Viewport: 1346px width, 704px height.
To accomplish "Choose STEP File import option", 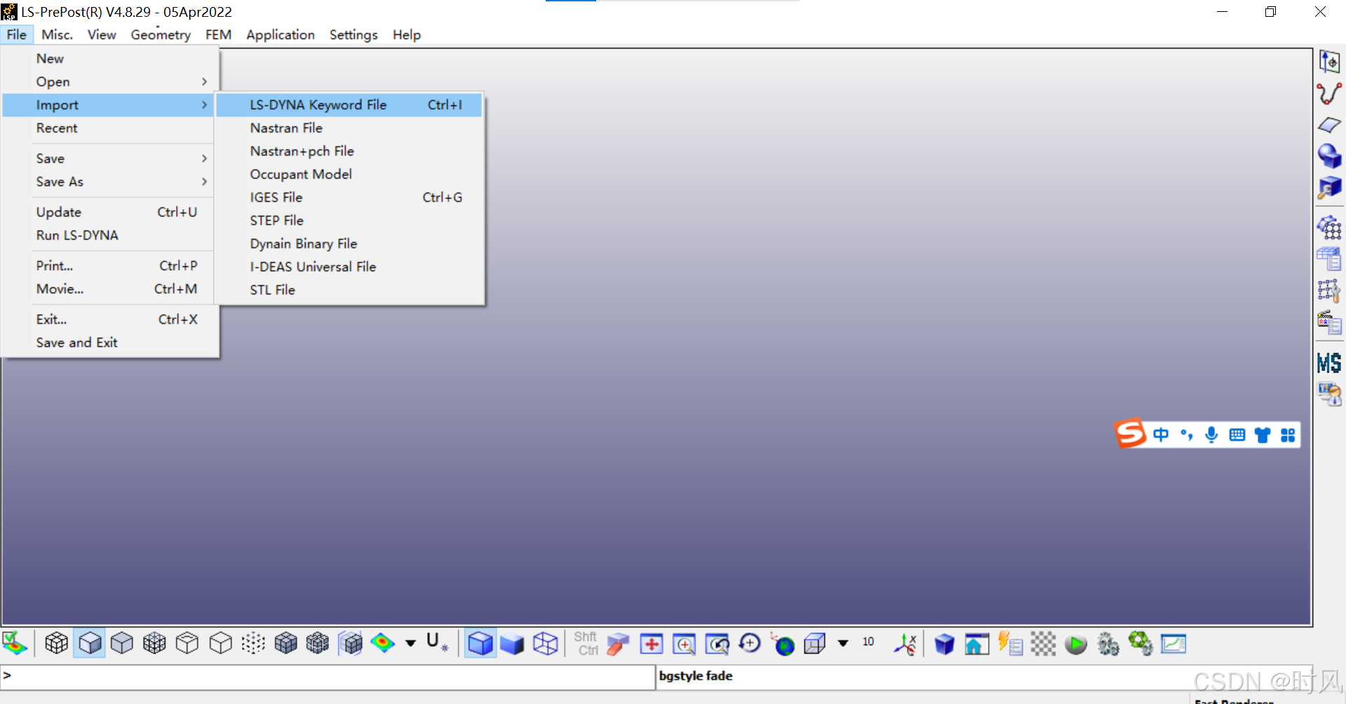I will 349,221.
